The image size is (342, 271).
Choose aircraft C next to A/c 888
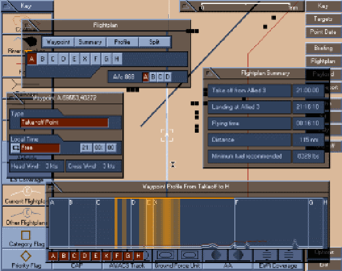(x=160, y=77)
